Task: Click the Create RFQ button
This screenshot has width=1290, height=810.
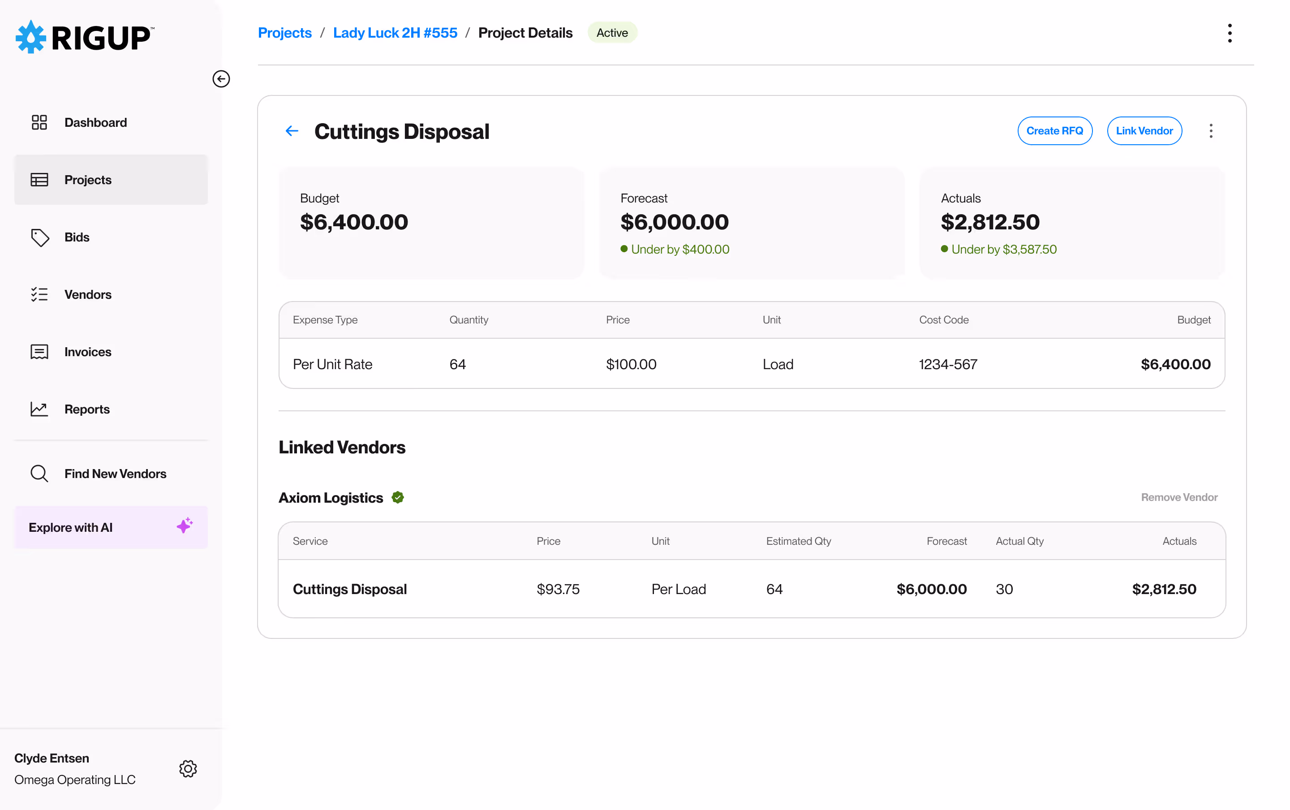Action: (1054, 131)
